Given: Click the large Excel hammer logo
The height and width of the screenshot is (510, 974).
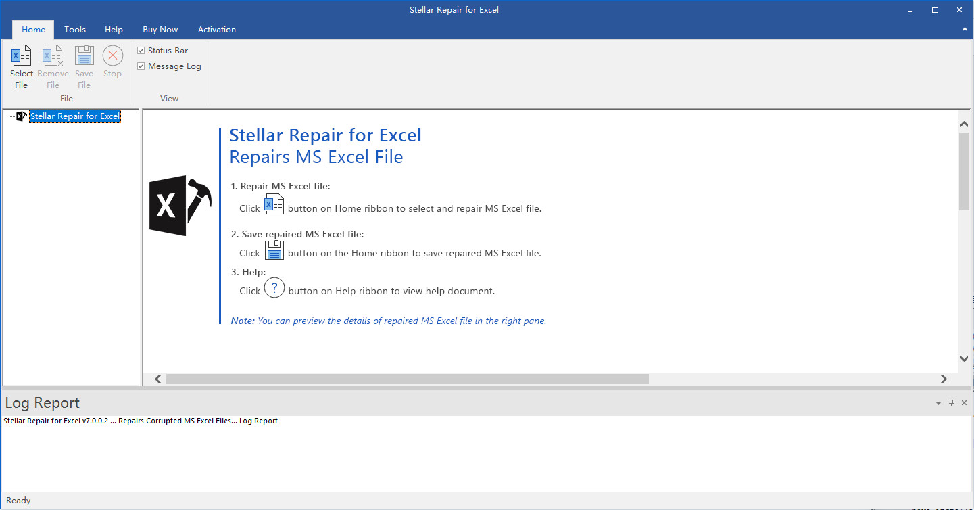Looking at the screenshot, I should pyautogui.click(x=180, y=206).
